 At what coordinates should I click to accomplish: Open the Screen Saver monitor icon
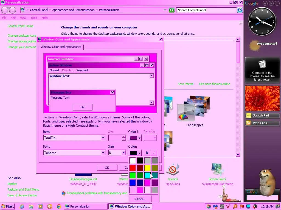217,169
